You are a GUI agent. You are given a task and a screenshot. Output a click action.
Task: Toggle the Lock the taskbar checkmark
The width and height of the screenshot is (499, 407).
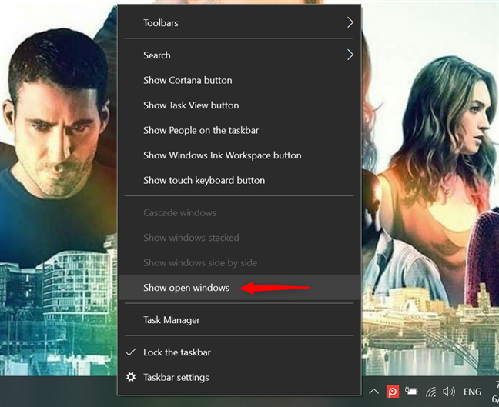click(x=131, y=352)
